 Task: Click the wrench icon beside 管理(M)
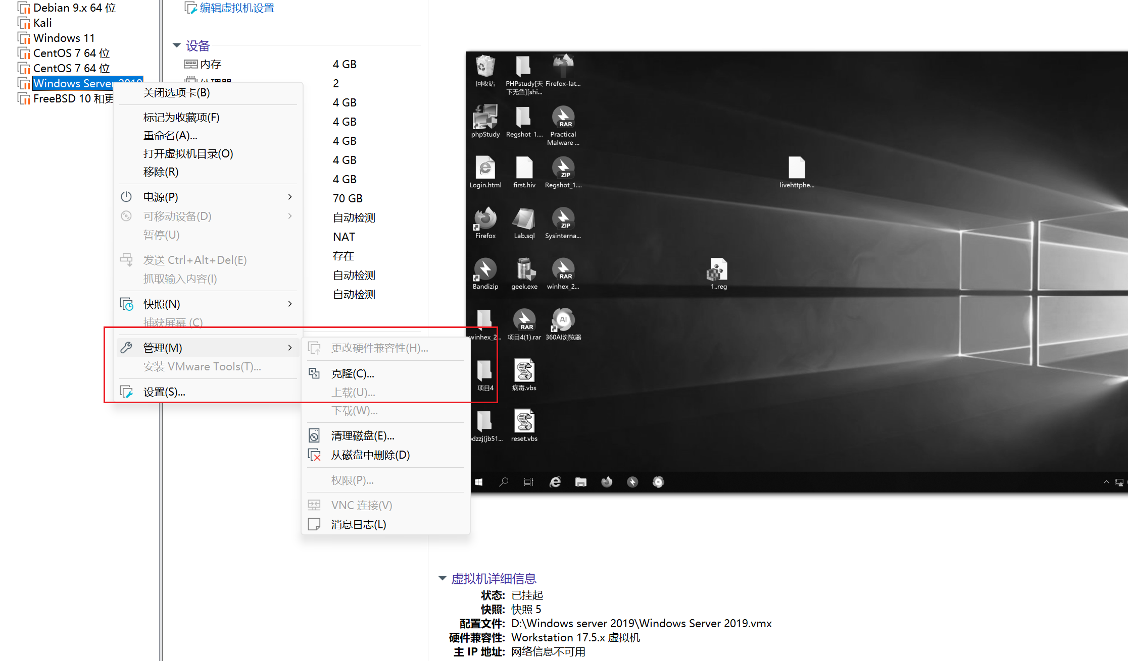point(126,348)
